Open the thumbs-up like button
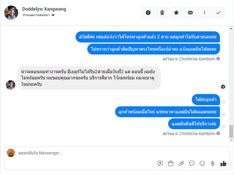The width and height of the screenshot is (234, 174). pyautogui.click(x=224, y=163)
